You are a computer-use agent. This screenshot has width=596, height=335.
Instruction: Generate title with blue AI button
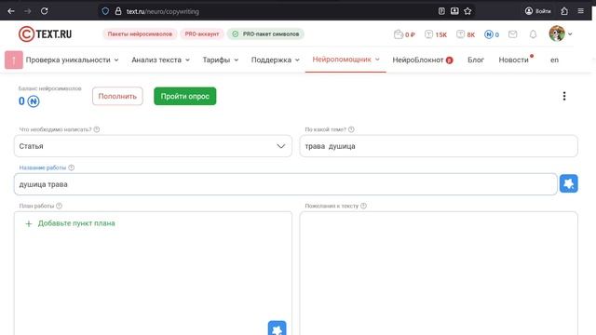tap(569, 184)
